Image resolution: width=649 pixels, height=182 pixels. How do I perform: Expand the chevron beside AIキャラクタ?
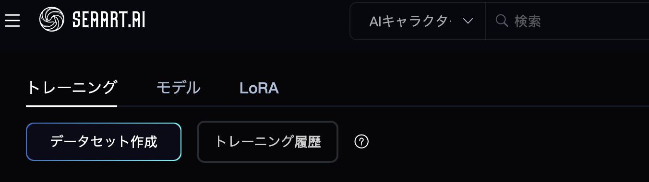pyautogui.click(x=468, y=21)
